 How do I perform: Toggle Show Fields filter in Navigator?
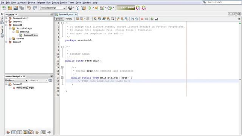click(x=14, y=132)
